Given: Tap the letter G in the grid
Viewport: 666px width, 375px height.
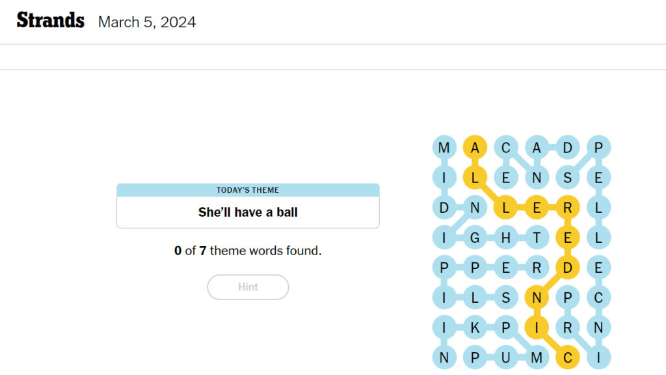Looking at the screenshot, I should point(475,238).
